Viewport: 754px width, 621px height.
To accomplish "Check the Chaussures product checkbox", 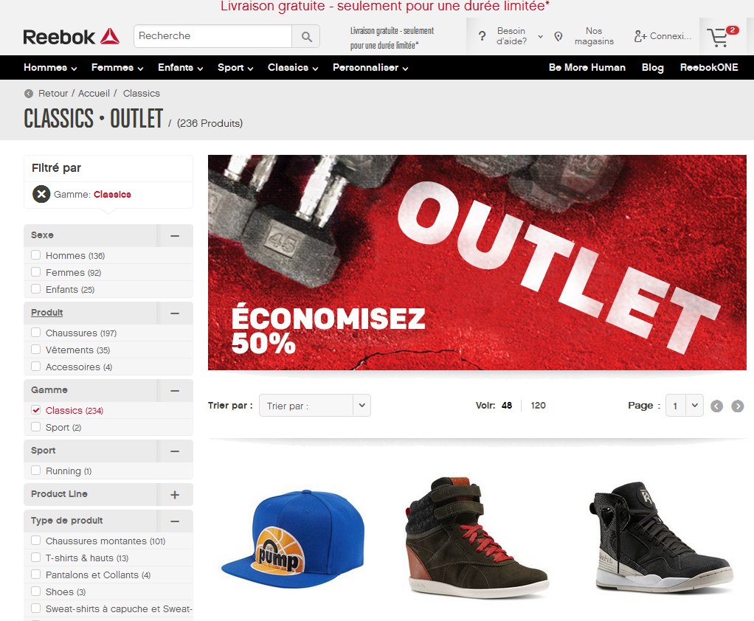I will point(35,333).
